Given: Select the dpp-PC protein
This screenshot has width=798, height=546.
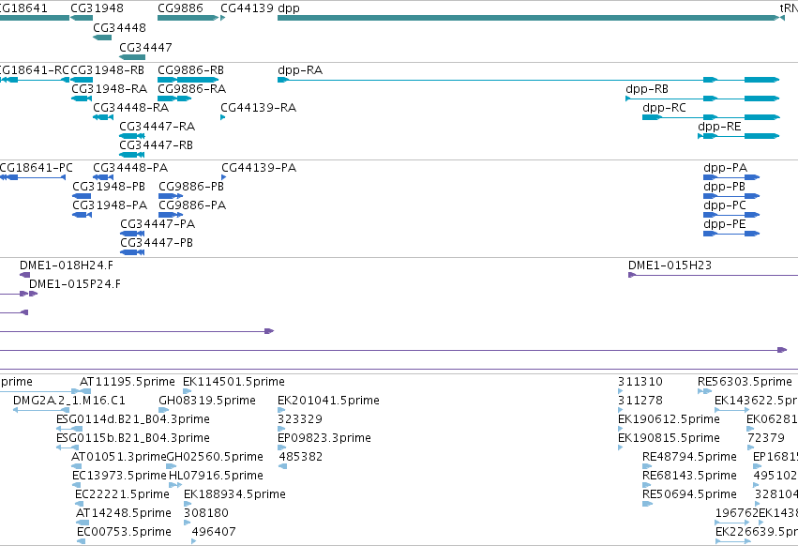Looking at the screenshot, I should coord(731,215).
